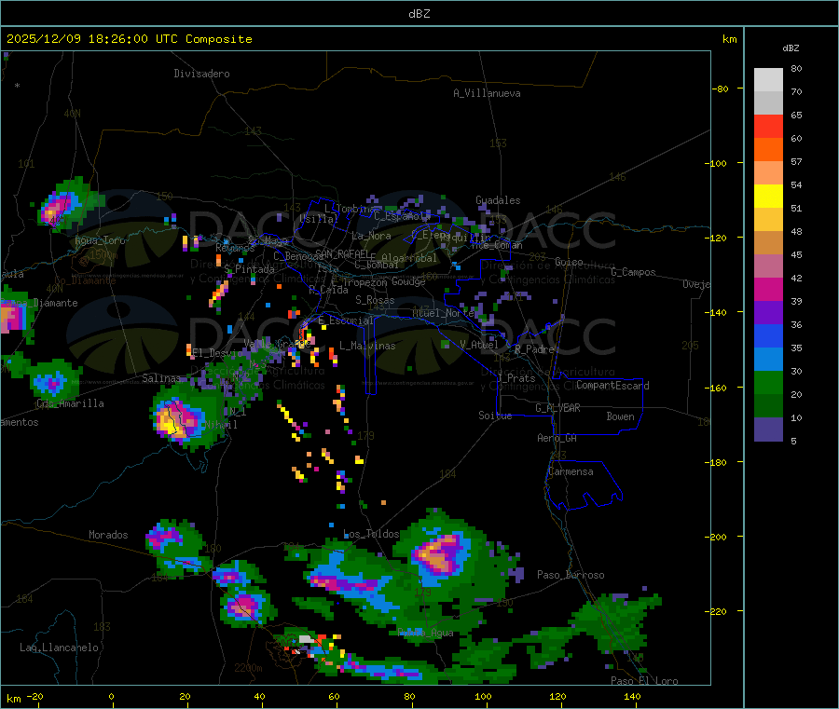
Task: Click the 'El_Desvio' map label
Action: pyautogui.click(x=217, y=353)
